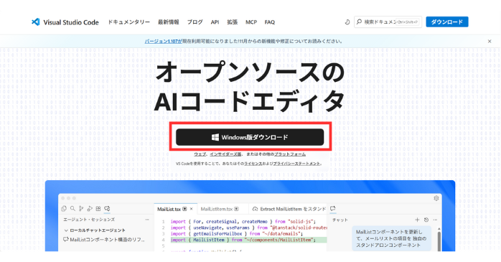Follow the プラットフォーム link
501x262 pixels.
pyautogui.click(x=290, y=154)
